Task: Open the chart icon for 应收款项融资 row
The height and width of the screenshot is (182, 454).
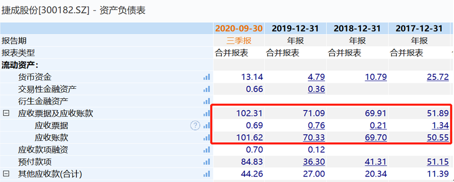Action: point(206,150)
